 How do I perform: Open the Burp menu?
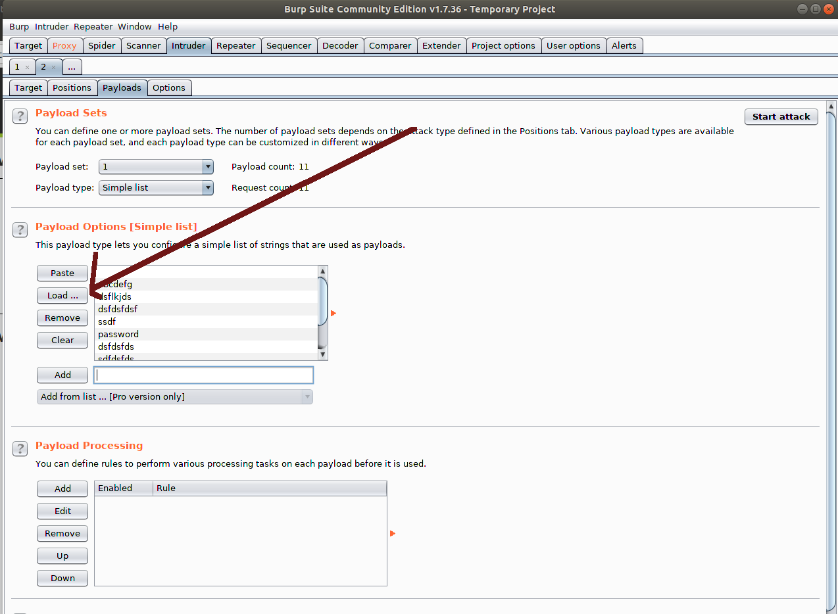pyautogui.click(x=19, y=27)
